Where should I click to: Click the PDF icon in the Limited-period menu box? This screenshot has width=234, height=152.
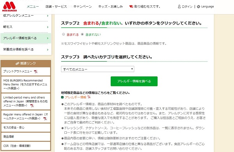point(32,106)
